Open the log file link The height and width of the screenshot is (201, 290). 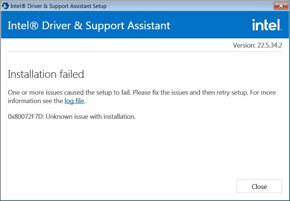click(74, 101)
